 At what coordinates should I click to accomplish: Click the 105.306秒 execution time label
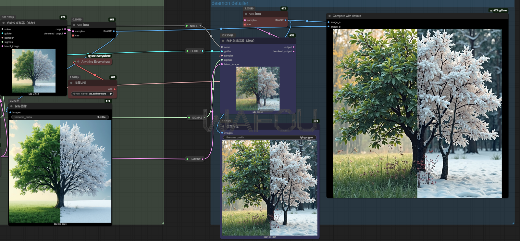[x=227, y=35]
